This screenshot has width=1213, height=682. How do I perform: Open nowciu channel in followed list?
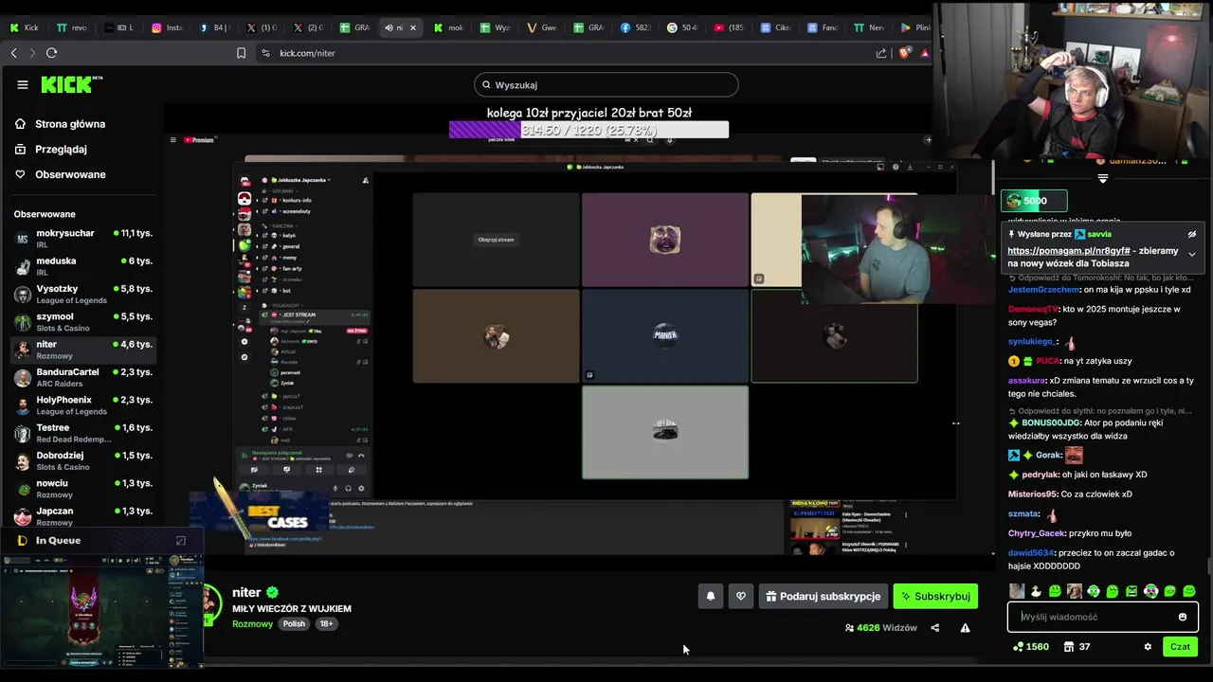click(x=83, y=488)
